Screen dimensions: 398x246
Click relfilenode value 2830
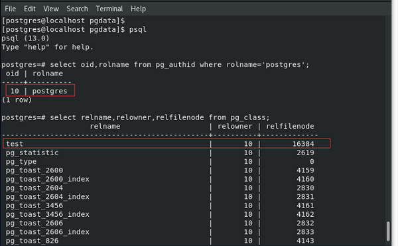point(305,188)
